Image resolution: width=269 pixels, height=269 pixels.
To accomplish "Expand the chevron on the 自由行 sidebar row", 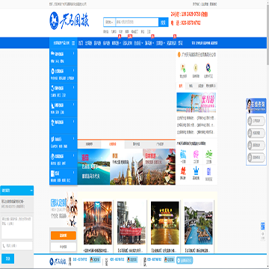I will pyautogui.click(x=74, y=138).
